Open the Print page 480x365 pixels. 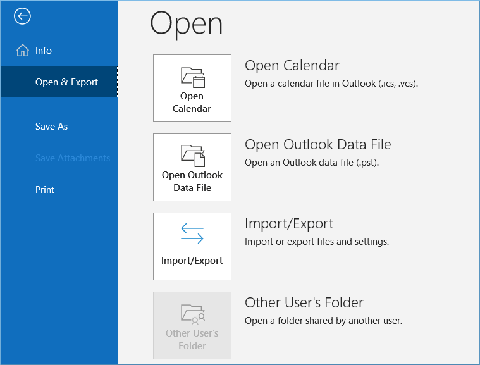59,190
